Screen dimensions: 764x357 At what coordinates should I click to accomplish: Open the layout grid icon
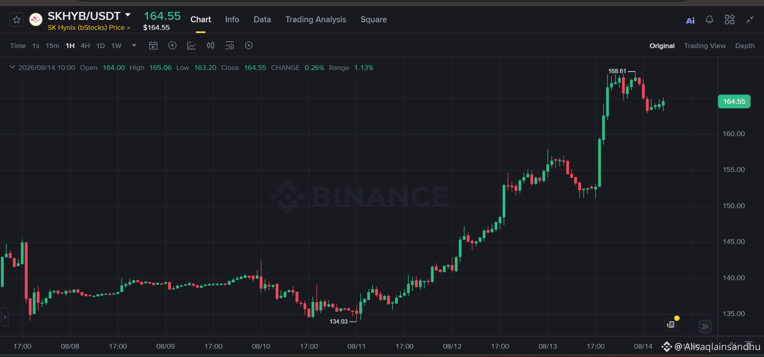(x=730, y=19)
